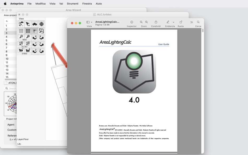Toggle the dotted grid points display
This screenshot has height=155, width=248.
[x=28, y=31]
